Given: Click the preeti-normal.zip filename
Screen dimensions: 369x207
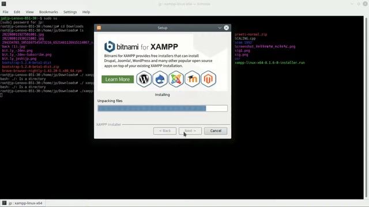Looking at the screenshot, I should pos(251,34).
